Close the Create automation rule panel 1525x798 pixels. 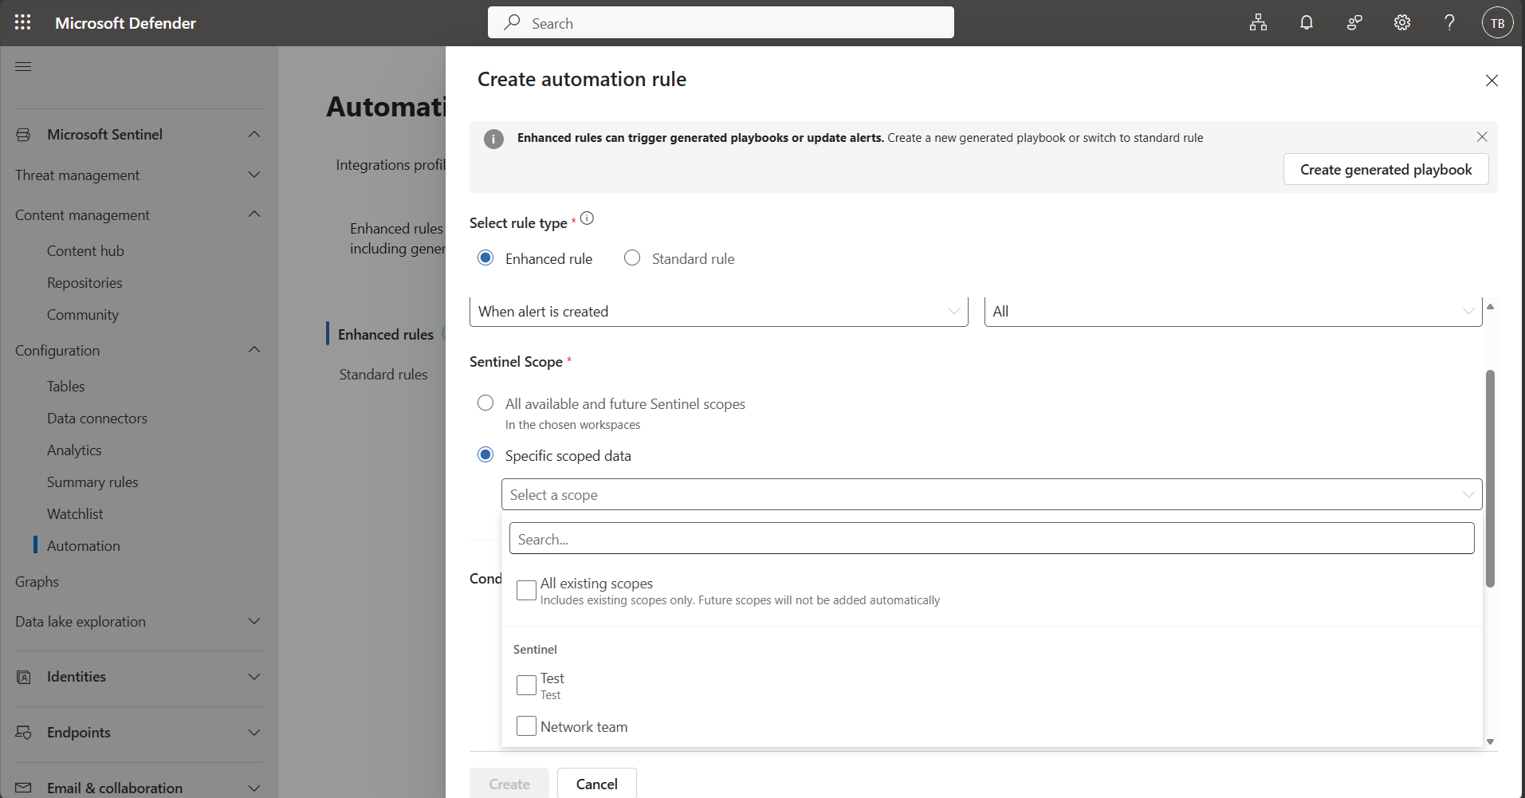pyautogui.click(x=1492, y=81)
